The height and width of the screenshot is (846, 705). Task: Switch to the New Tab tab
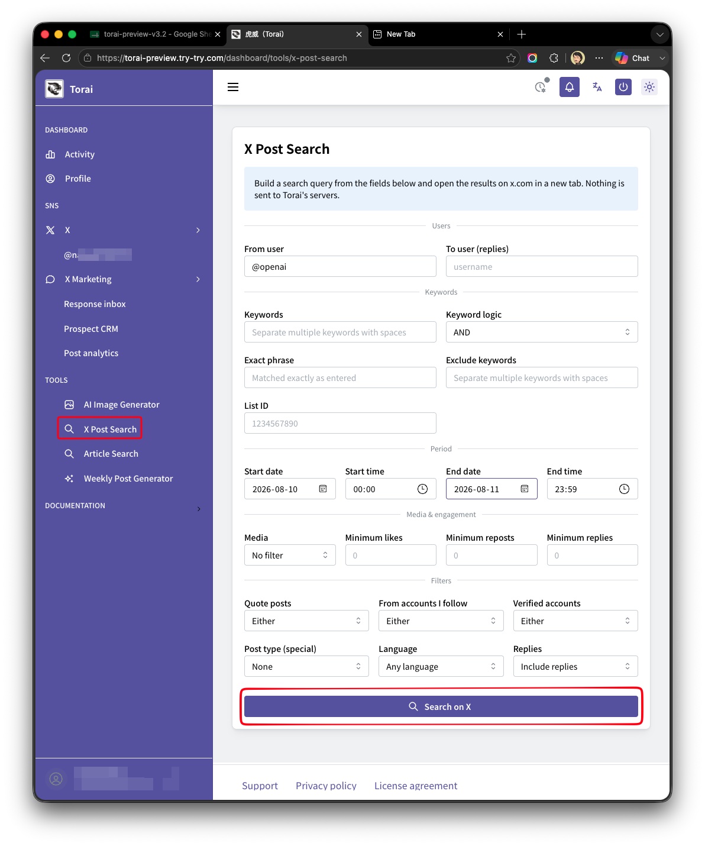click(x=401, y=34)
